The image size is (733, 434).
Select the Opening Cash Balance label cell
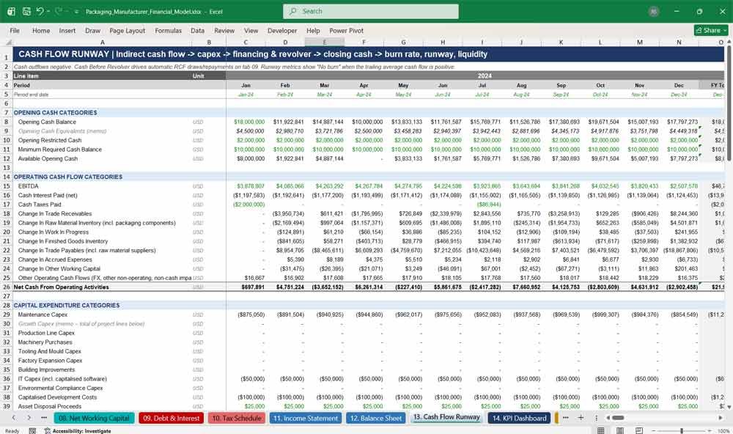(47, 122)
